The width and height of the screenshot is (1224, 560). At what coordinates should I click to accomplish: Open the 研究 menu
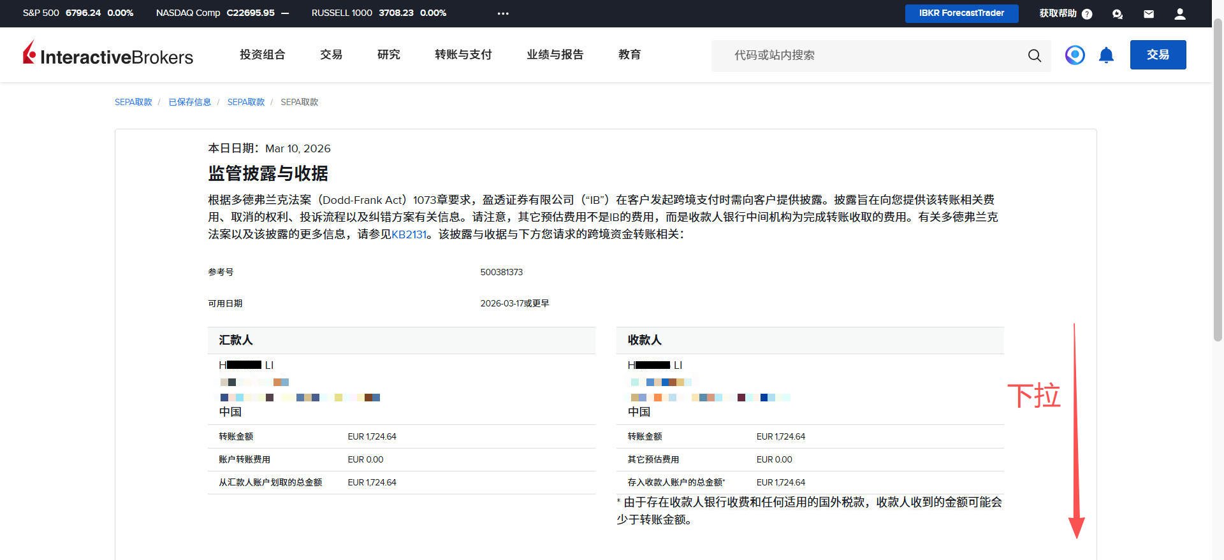(x=388, y=55)
